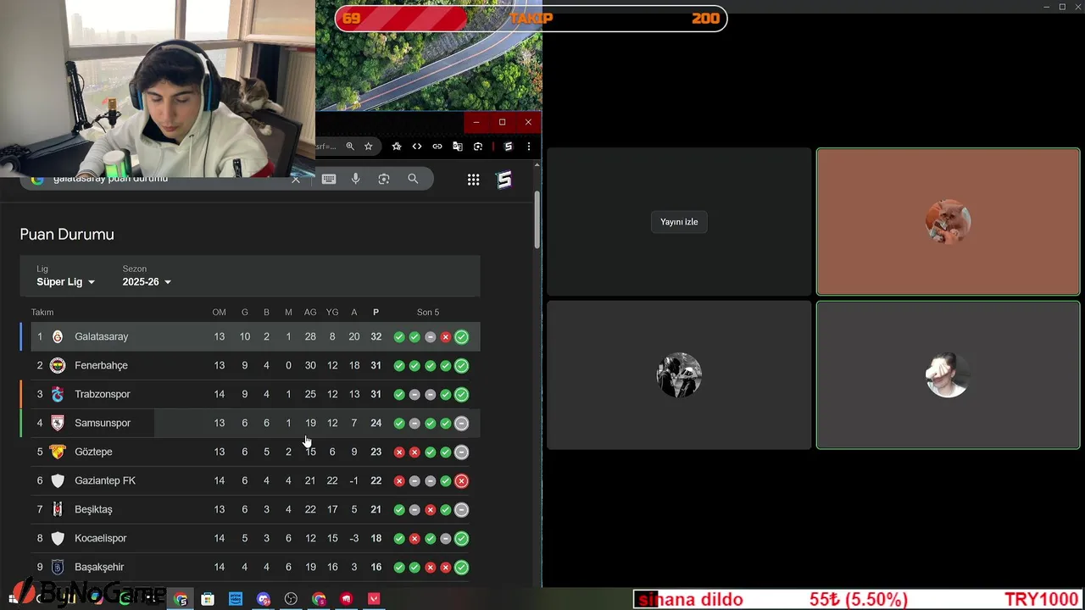
Task: Click Samsunspor's latest match draw icon
Action: tap(461, 424)
